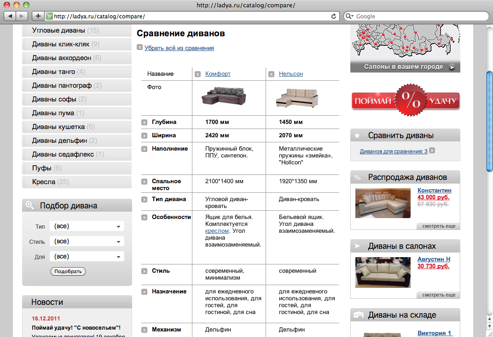Open the Константин sale sofa link
493x337 pixels.
[435, 190]
